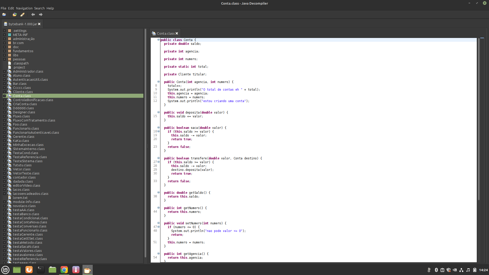Click the network tray icon
489x275 pixels.
click(461, 270)
